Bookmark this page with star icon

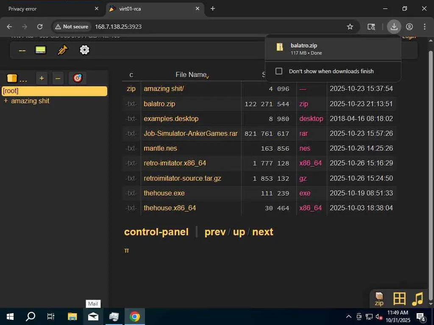click(350, 27)
